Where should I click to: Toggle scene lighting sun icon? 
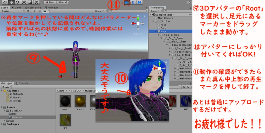tap(34, 11)
